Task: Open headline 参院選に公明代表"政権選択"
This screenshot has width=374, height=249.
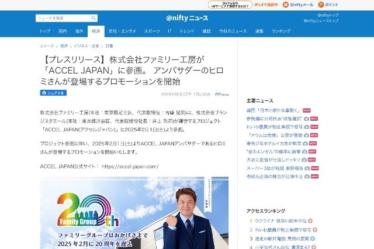Action: (x=274, y=118)
